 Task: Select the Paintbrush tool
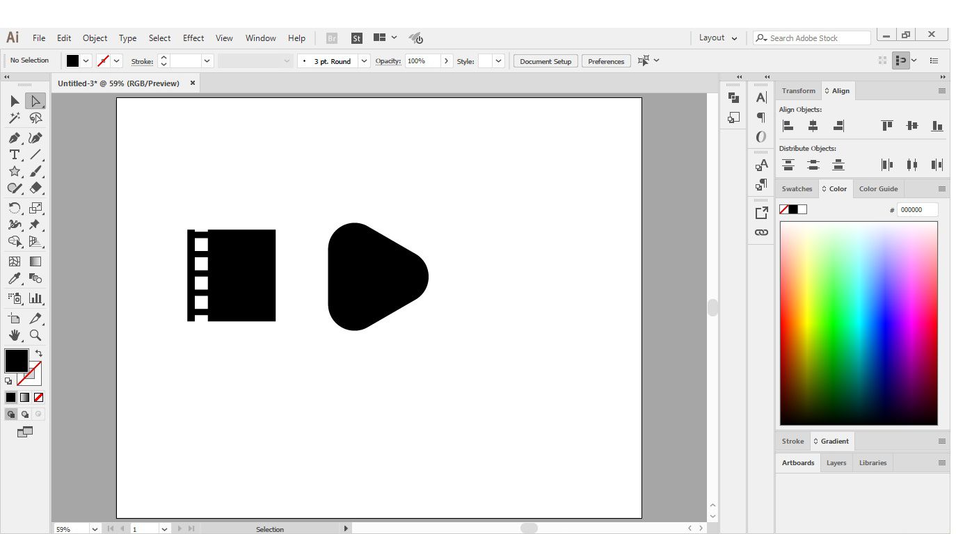coord(35,171)
